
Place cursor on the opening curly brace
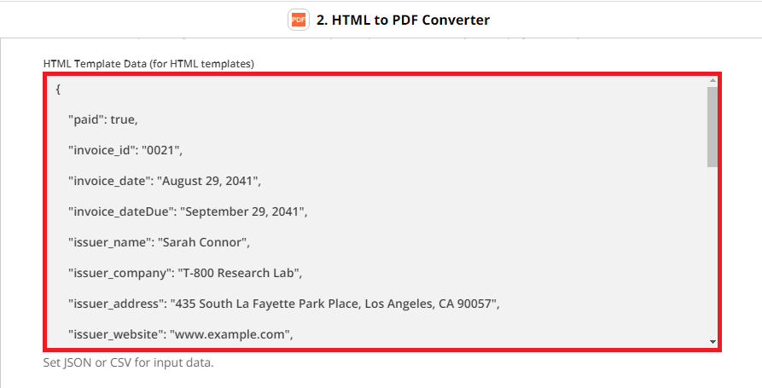point(57,88)
